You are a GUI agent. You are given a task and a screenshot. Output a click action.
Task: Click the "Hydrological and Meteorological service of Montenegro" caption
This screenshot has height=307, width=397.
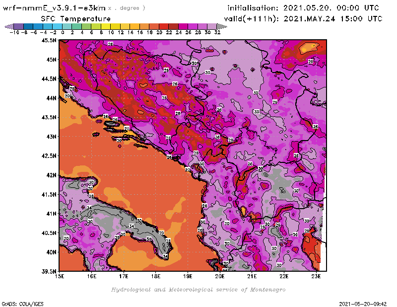click(198, 290)
